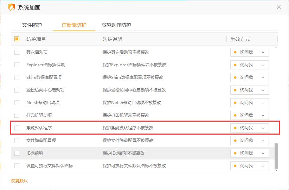Viewport: 289px width, 190px height.
Task: Toggle the 打印机驱动项 checkbox
Action: (x=17, y=115)
